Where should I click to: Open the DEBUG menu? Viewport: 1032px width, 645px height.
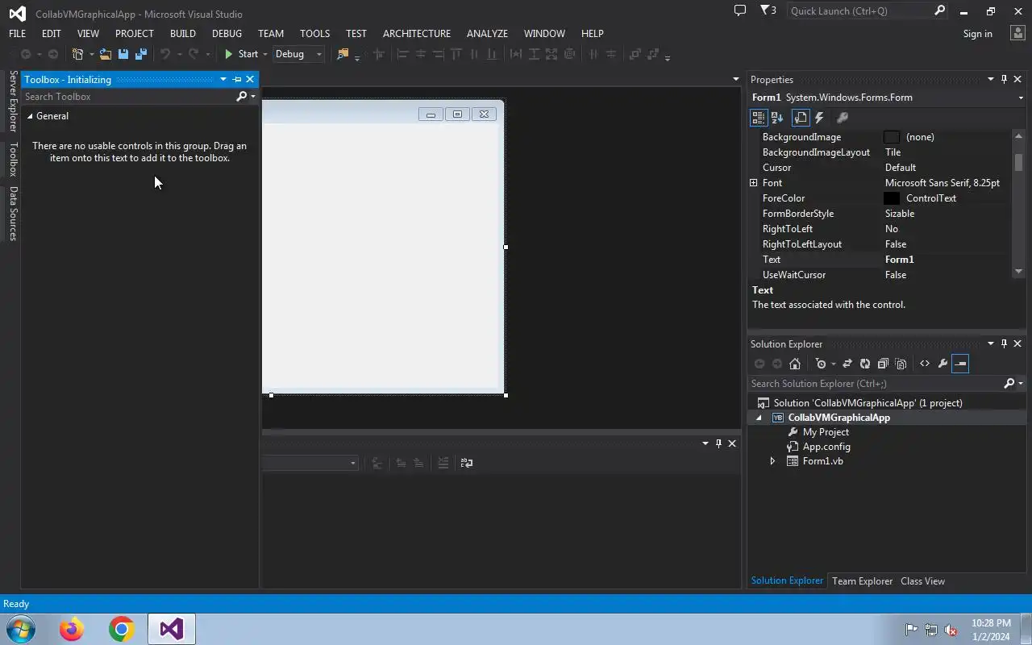[x=227, y=34]
